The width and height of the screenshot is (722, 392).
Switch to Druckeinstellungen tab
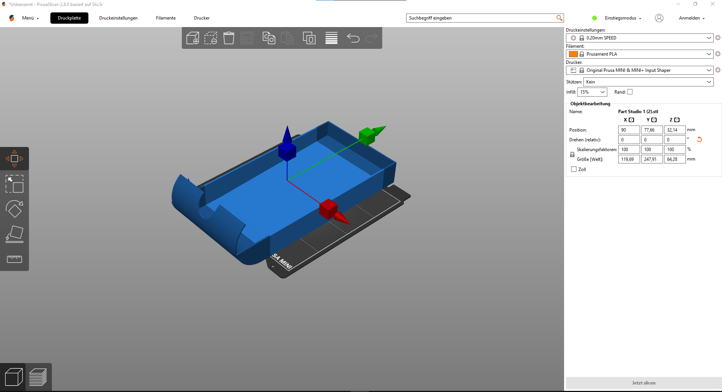118,18
